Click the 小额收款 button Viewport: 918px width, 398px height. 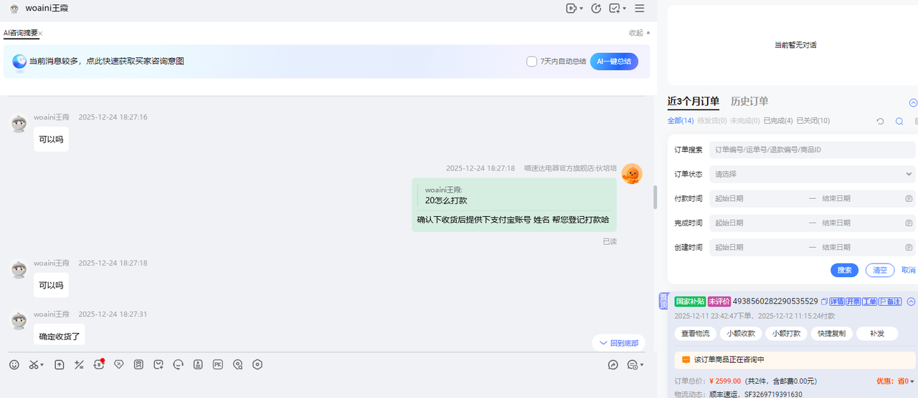[x=741, y=334]
